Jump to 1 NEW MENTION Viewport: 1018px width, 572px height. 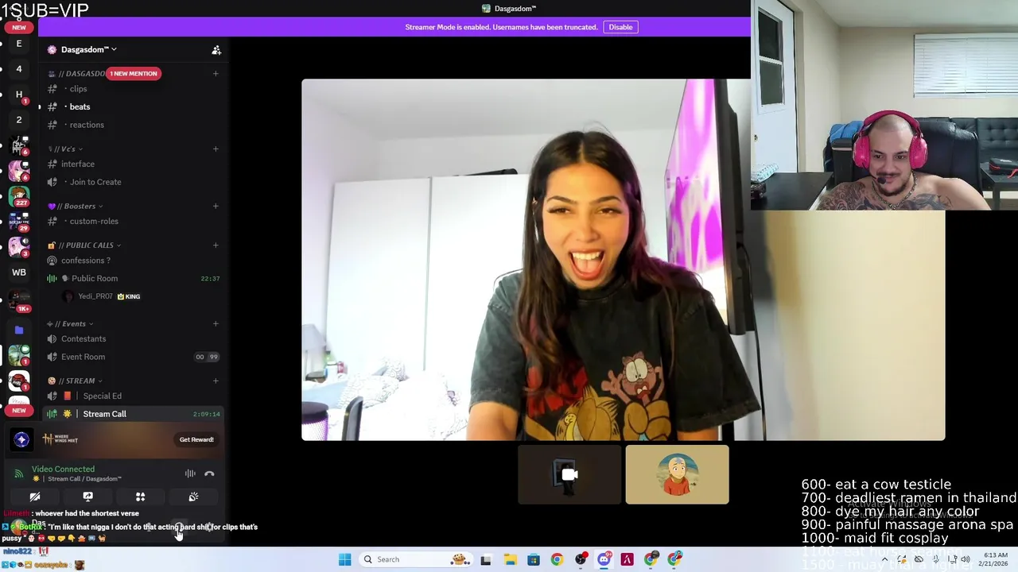tap(134, 73)
